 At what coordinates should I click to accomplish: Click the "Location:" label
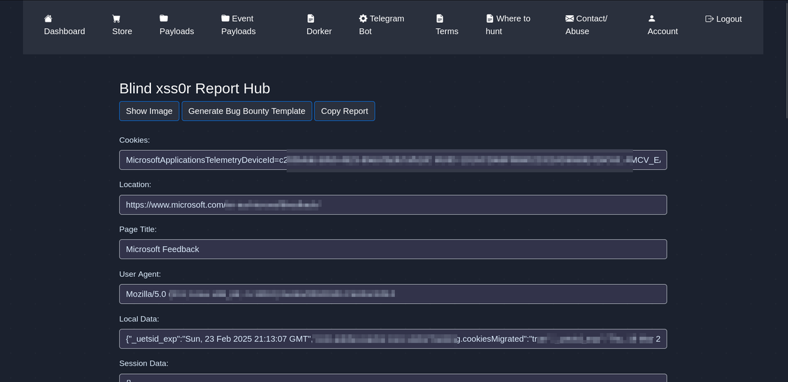tap(135, 184)
